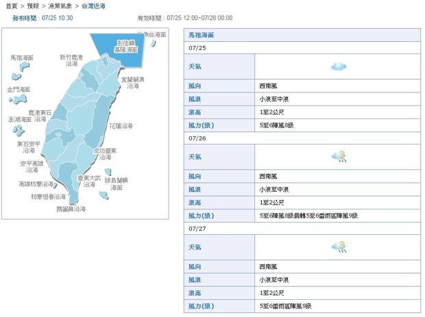This screenshot has width=425, height=317.
Task: Click the 綠島蘭嶼海面 islands on map
Action: tap(106, 195)
